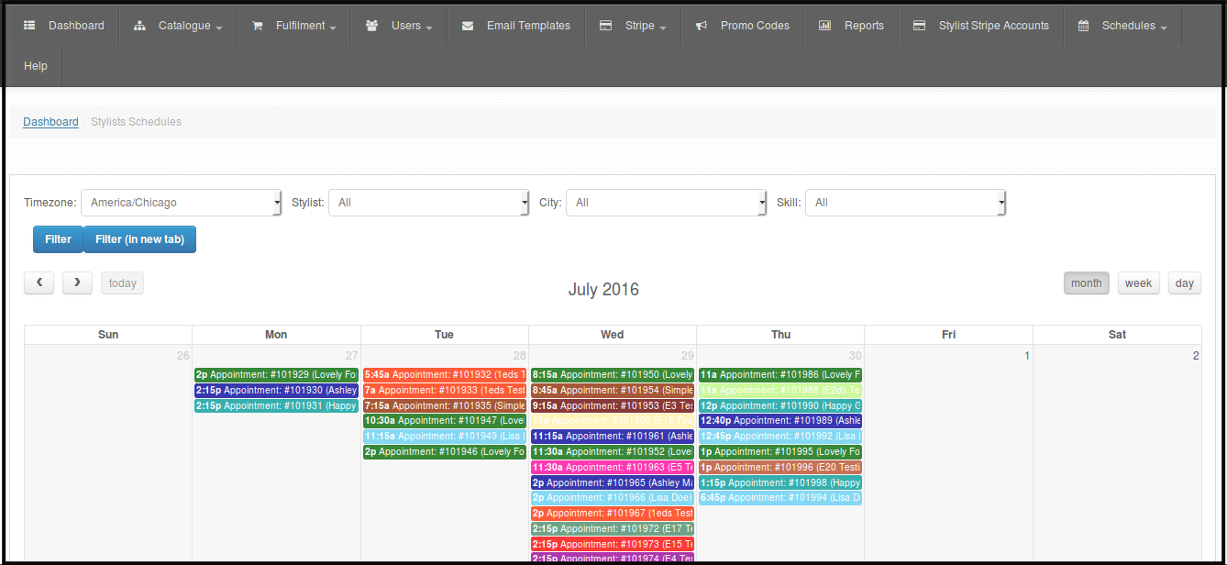Viewport: 1227px width, 565px height.
Task: Click the Sun column header
Action: tap(108, 335)
